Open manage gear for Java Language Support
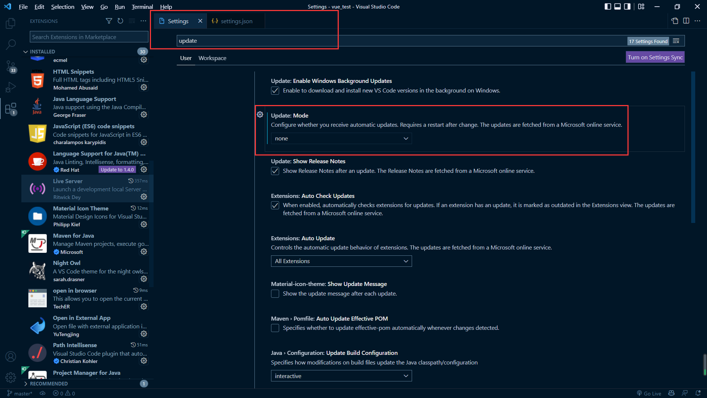Screen dimensions: 707x398 (144, 115)
